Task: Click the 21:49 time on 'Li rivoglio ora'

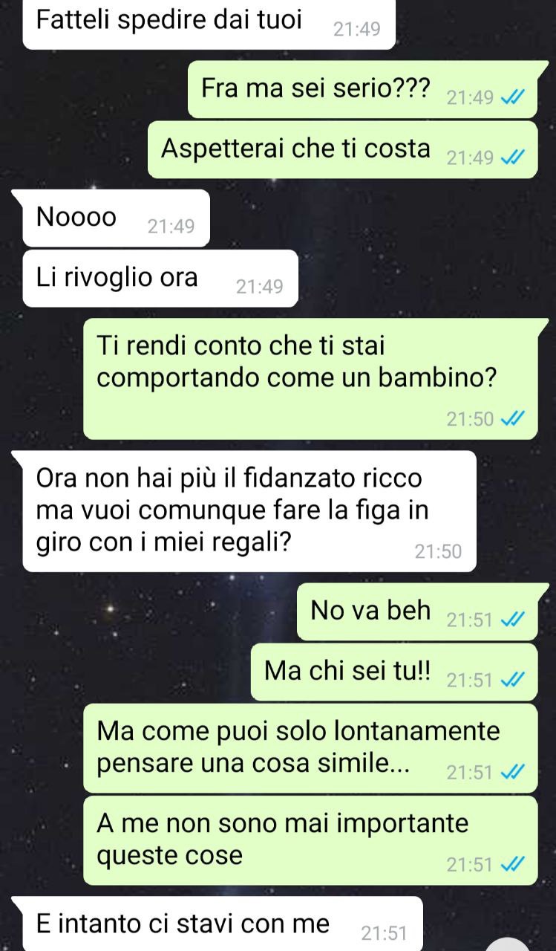Action: (259, 287)
